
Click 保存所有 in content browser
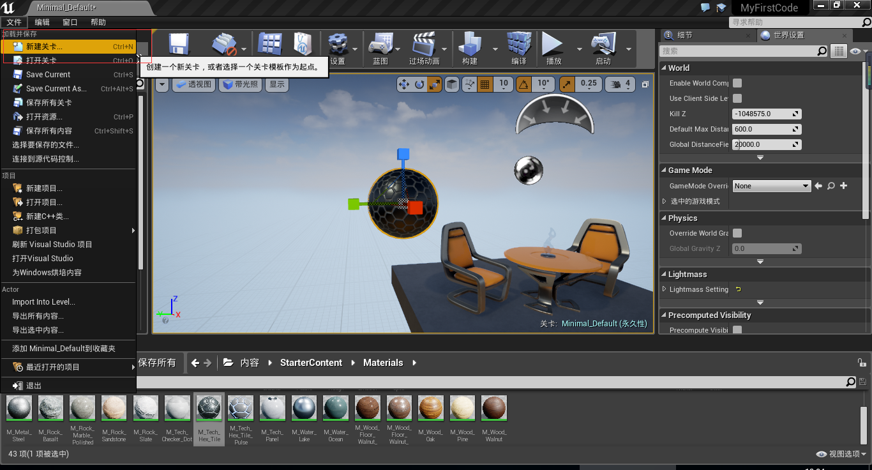point(157,363)
